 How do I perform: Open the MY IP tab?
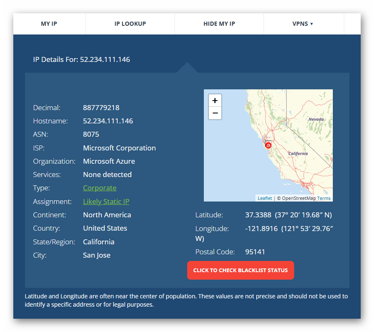(49, 24)
